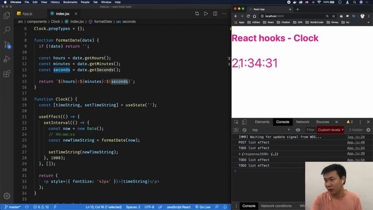Switch to Elements tab in DevTools
Viewport: 373px width, 210px height.
[x=262, y=122]
